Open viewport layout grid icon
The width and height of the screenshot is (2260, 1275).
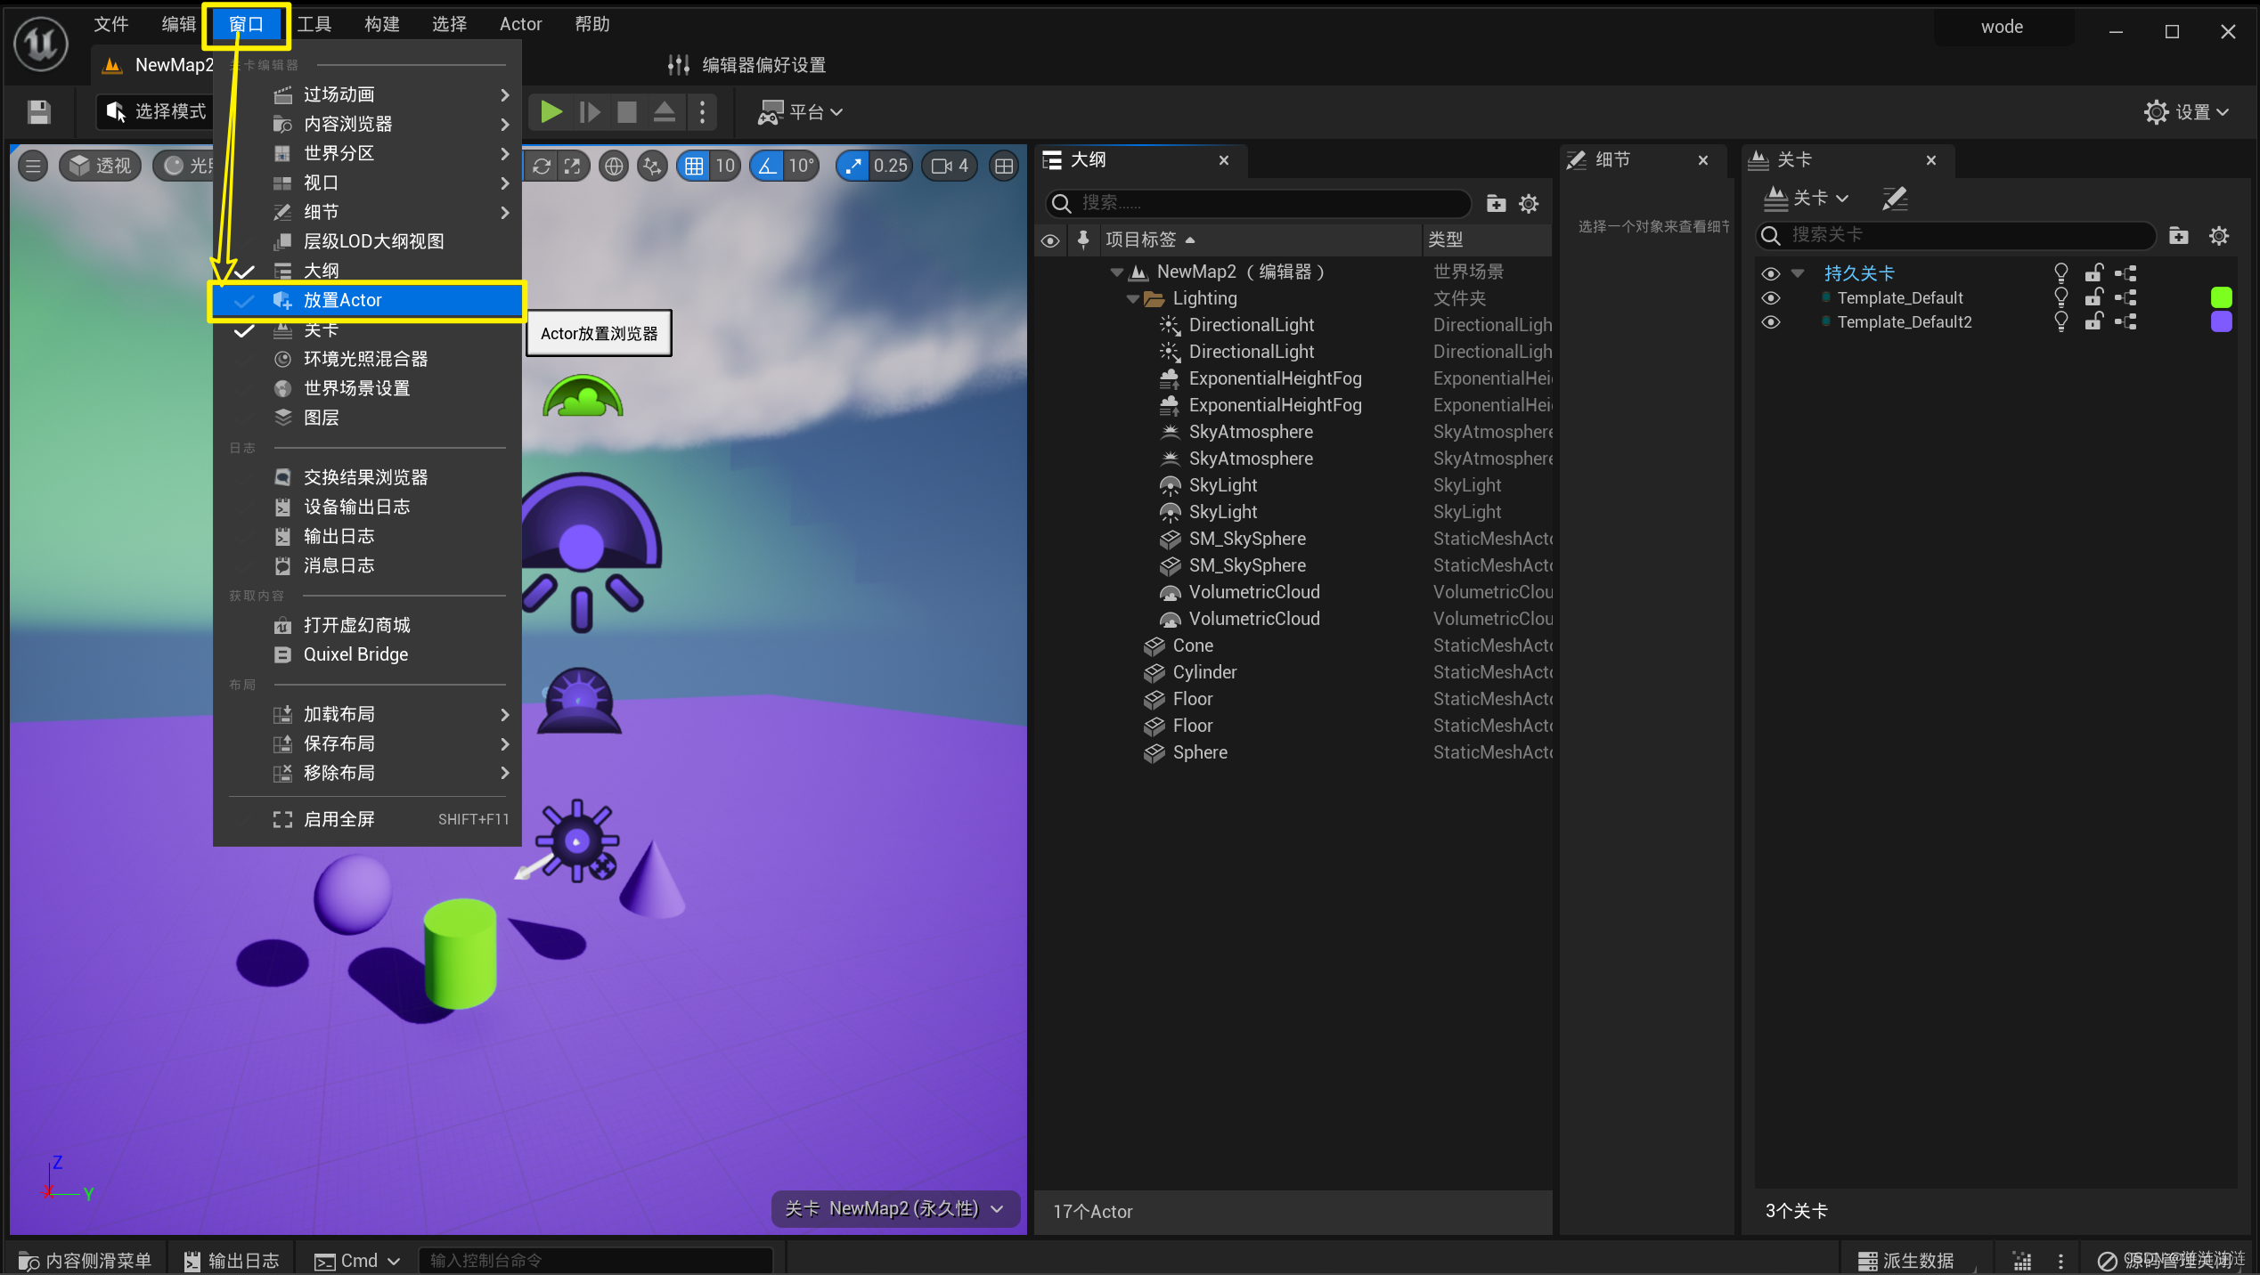click(x=1004, y=166)
